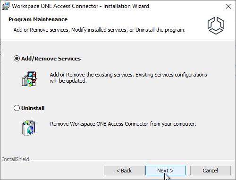Viewport: 236px width, 180px height.
Task: Click the "Program Maintenance" heading
Action: [x=38, y=19]
